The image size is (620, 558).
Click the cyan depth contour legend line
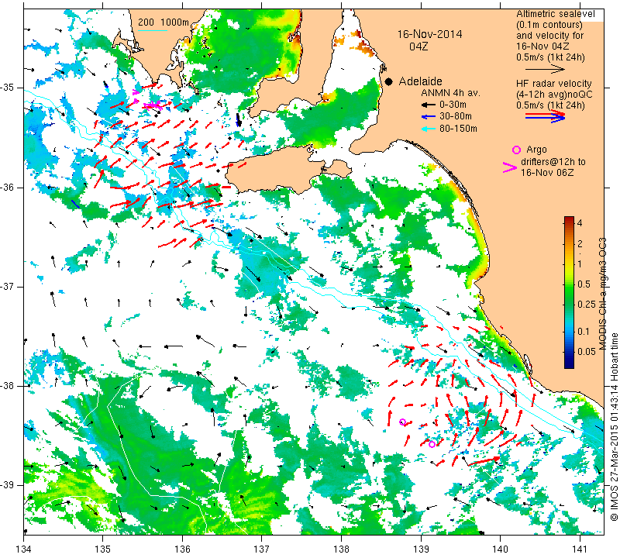(152, 30)
